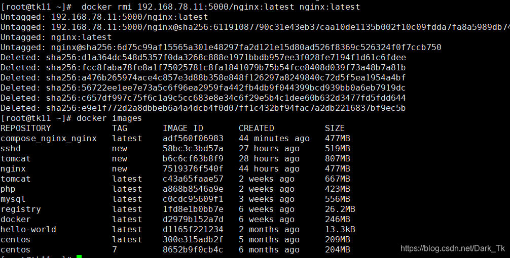Select the docker repository name
This screenshot has height=258, width=510.
[x=16, y=220]
